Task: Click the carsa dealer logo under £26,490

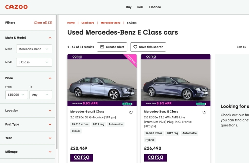Action: click(x=155, y=158)
